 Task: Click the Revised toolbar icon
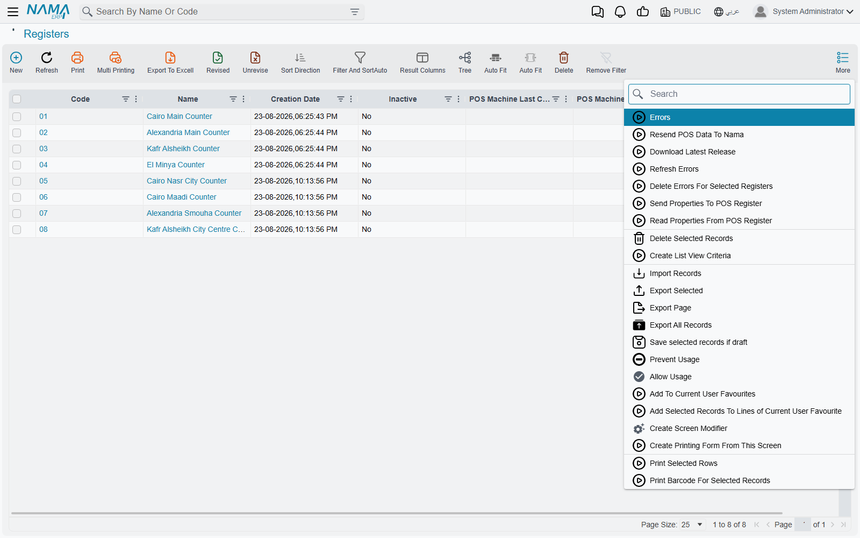tap(218, 62)
